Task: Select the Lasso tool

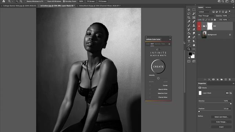Action: pyautogui.click(x=189, y=14)
